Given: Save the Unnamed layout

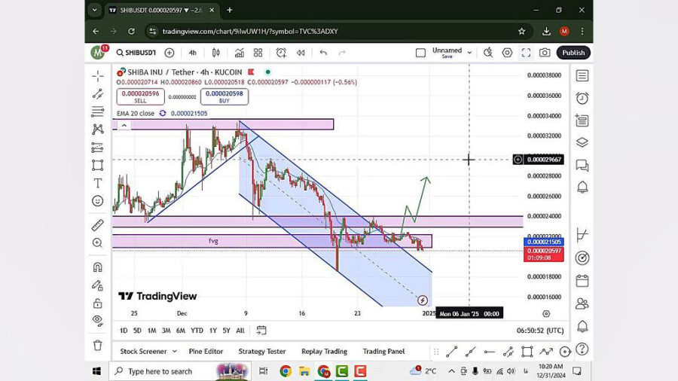Looking at the screenshot, I should pyautogui.click(x=447, y=53).
